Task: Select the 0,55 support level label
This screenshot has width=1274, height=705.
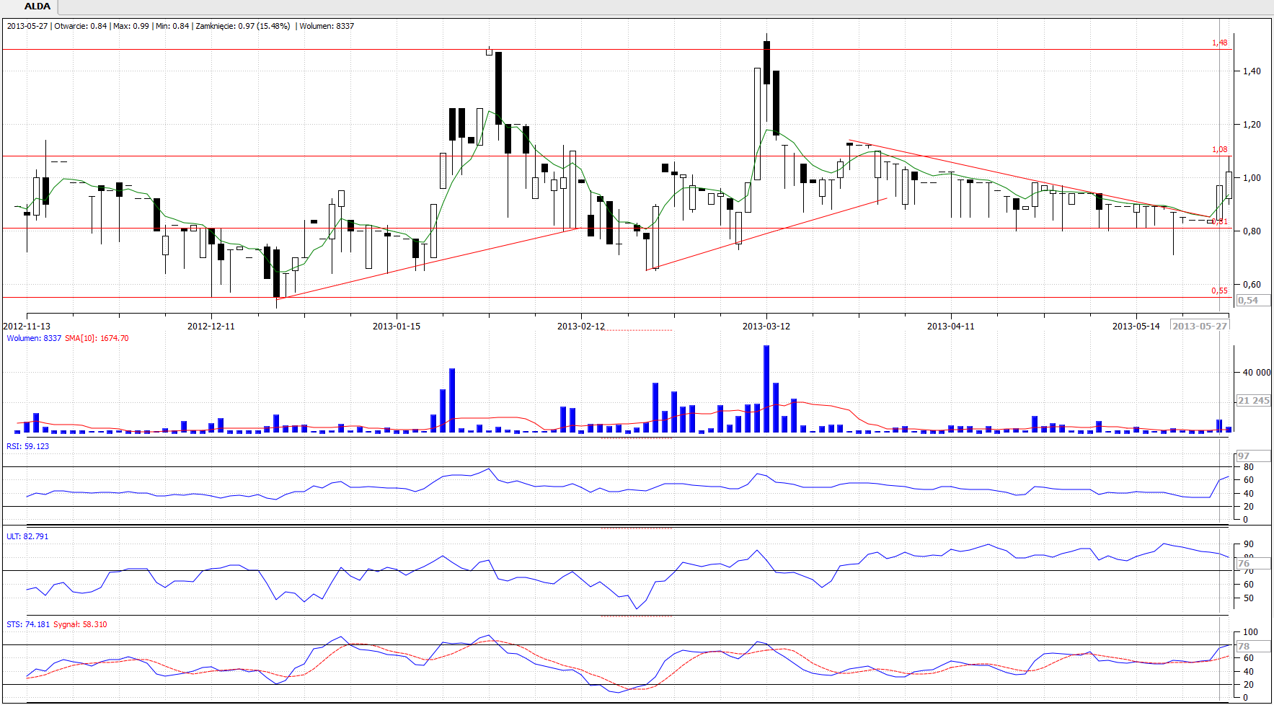Action: (x=1219, y=291)
